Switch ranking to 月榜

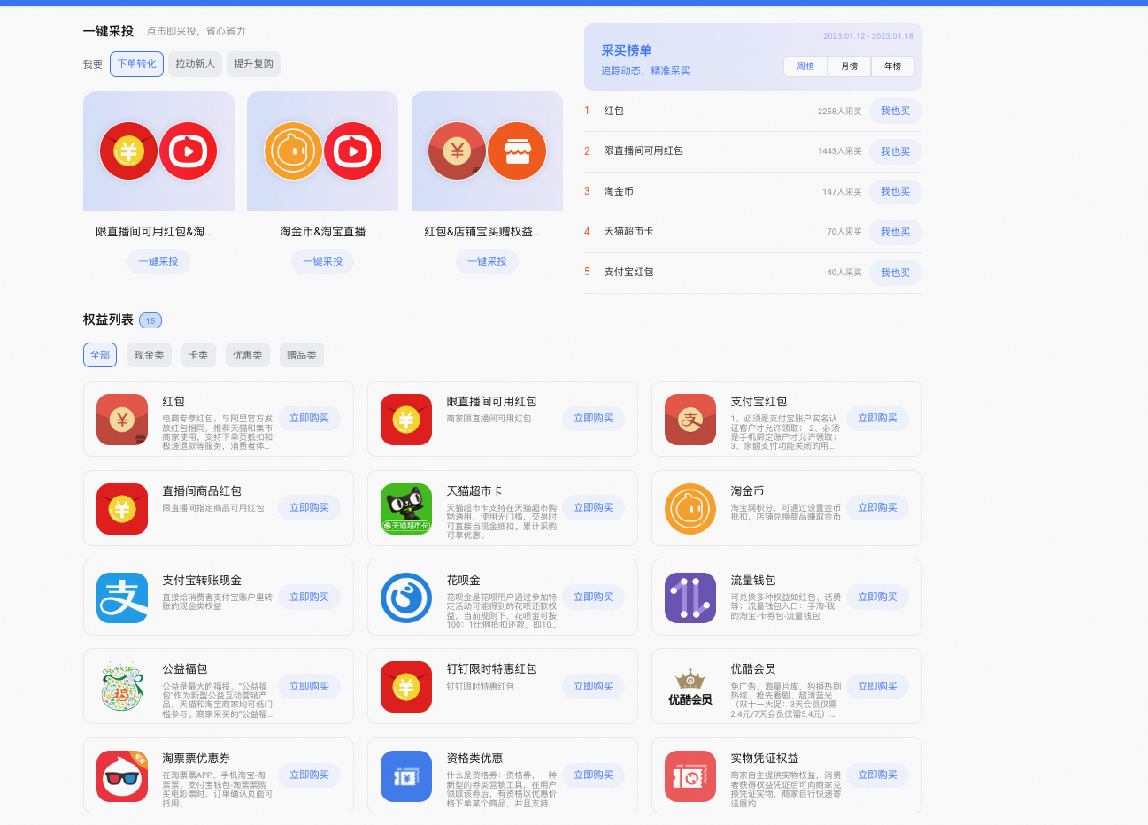coord(850,66)
